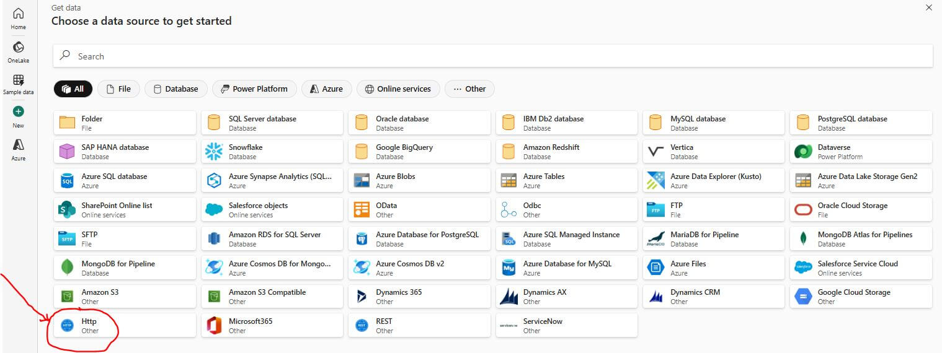Close the Get data dialog
Viewport: 942px width, 353px height.
(x=928, y=7)
